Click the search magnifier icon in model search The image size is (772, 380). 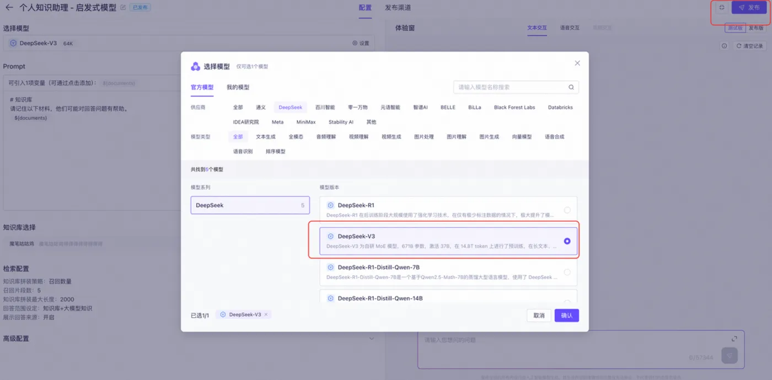point(571,87)
